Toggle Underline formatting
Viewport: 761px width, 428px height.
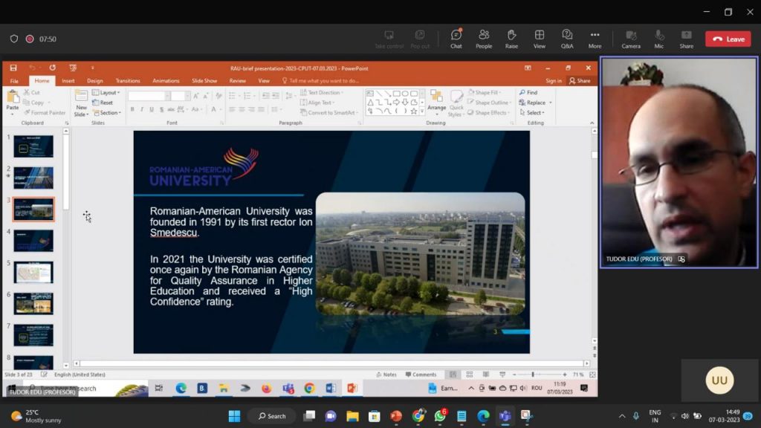pos(152,110)
